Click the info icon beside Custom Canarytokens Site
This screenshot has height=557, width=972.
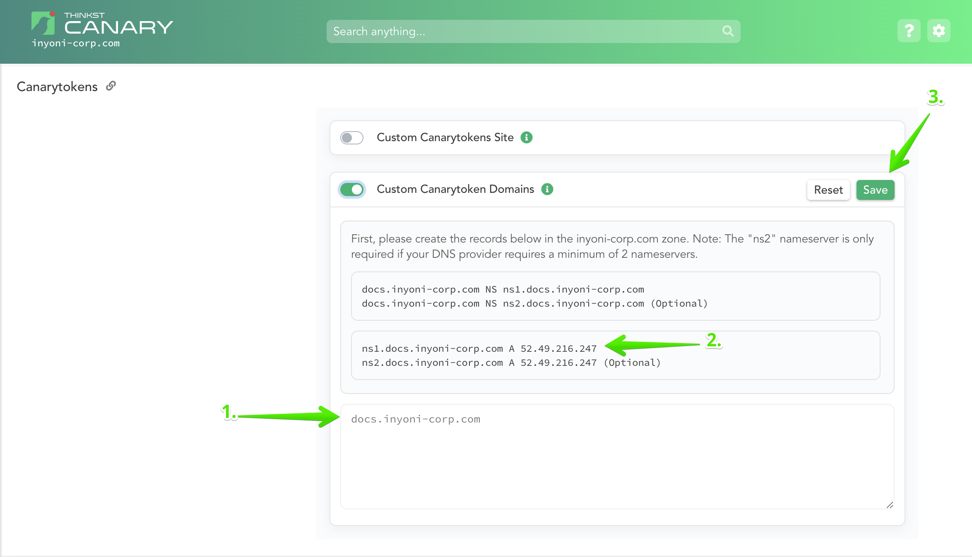tap(526, 137)
